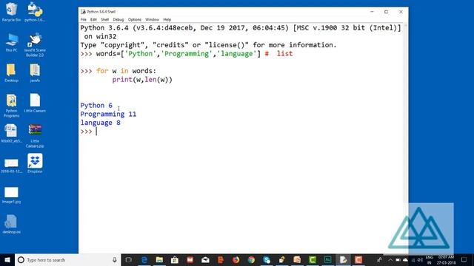Open the Edit menu

click(x=93, y=20)
